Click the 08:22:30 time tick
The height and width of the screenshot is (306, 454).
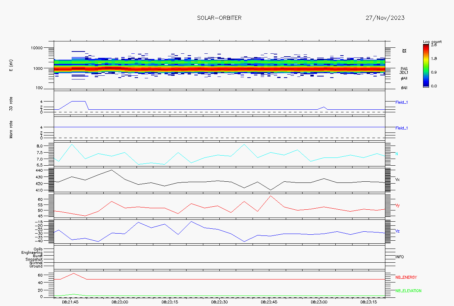coord(219,302)
